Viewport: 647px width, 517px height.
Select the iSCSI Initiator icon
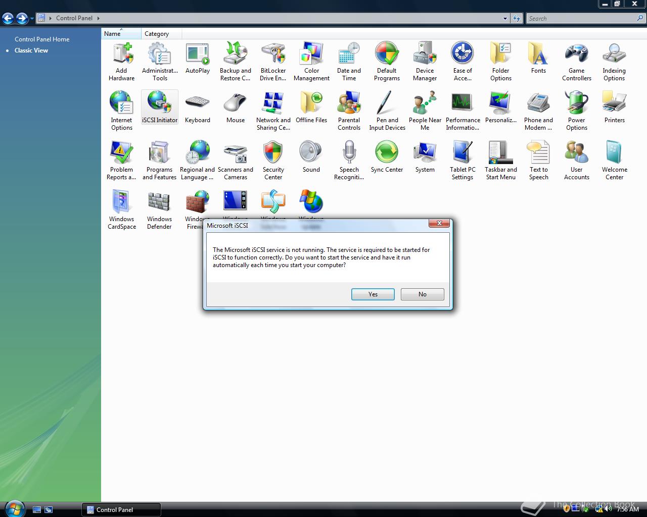click(x=160, y=107)
